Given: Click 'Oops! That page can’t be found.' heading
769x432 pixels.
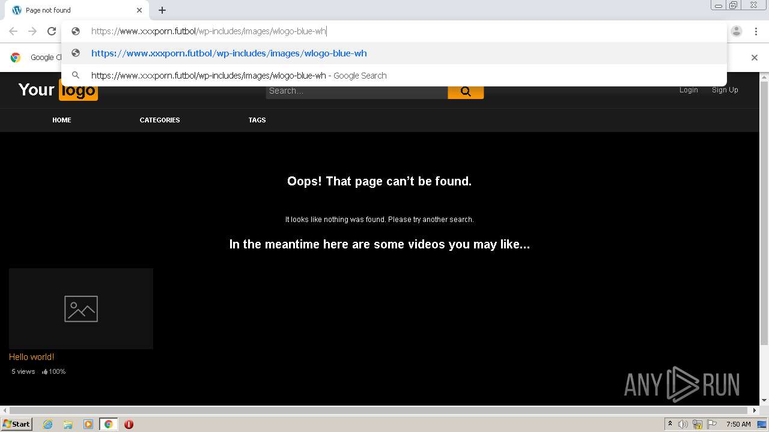Looking at the screenshot, I should [380, 181].
